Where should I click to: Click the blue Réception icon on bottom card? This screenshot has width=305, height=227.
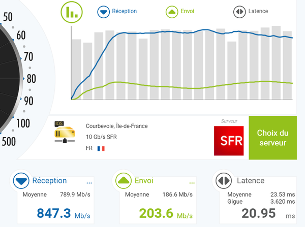[x=21, y=181]
